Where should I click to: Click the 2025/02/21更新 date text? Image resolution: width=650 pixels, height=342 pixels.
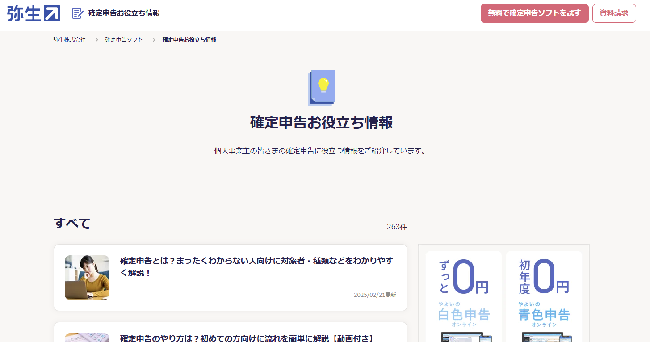click(x=374, y=295)
